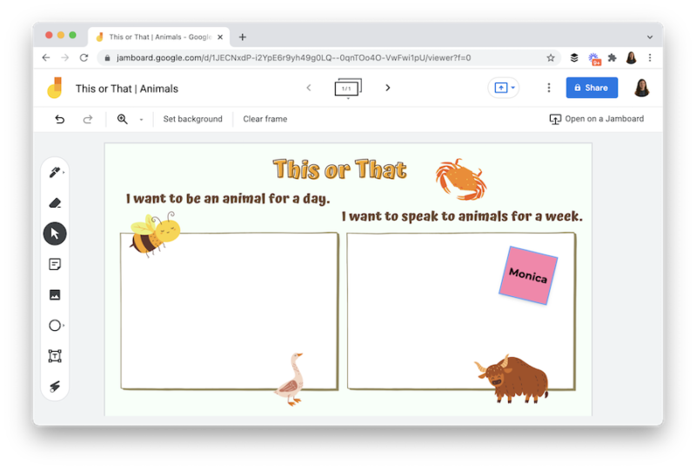Viewport: 696px width, 469px height.
Task: Select the Text box tool
Action: 55,356
